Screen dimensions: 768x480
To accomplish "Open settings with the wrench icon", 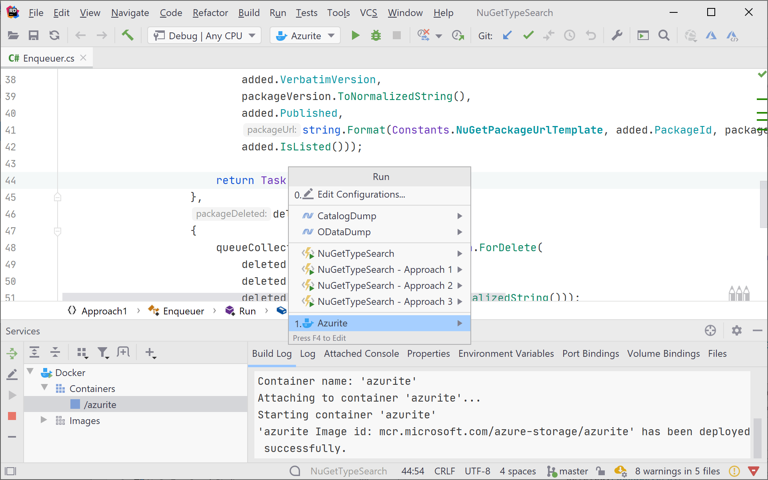I will pyautogui.click(x=617, y=36).
